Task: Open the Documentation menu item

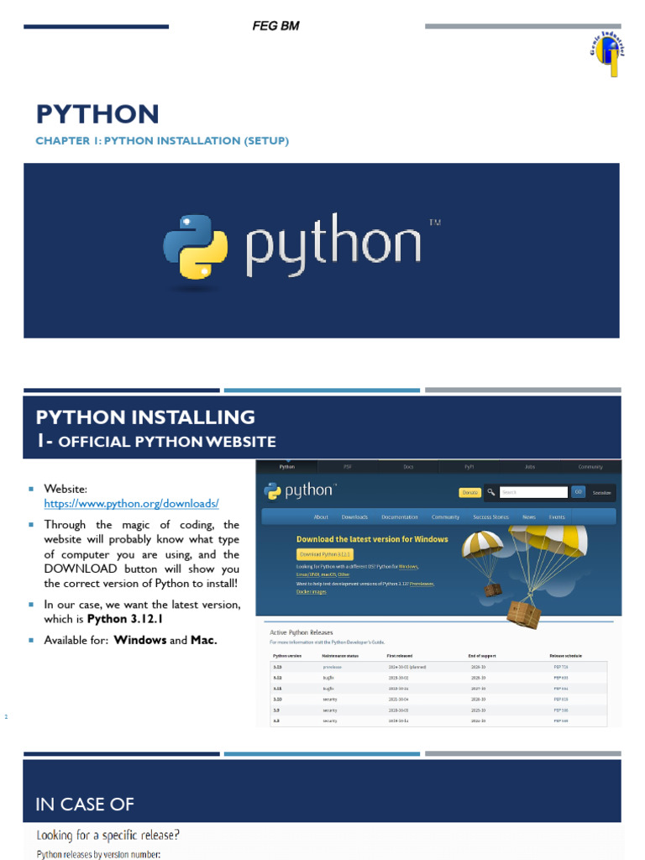Action: coord(399,517)
